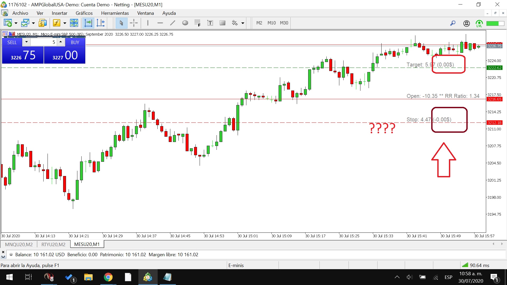This screenshot has width=507, height=285.
Task: Open the indicators dropdown arrow
Action: [x=65, y=23]
